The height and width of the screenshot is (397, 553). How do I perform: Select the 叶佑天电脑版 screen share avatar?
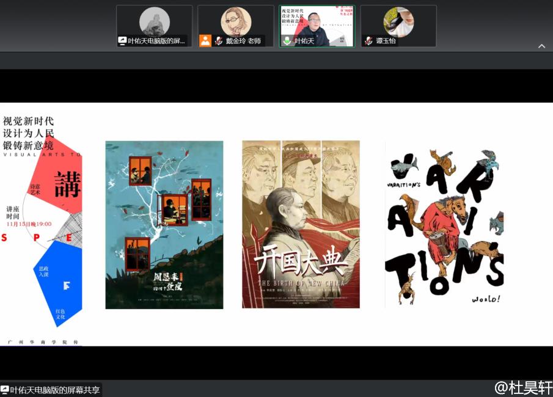tap(154, 22)
